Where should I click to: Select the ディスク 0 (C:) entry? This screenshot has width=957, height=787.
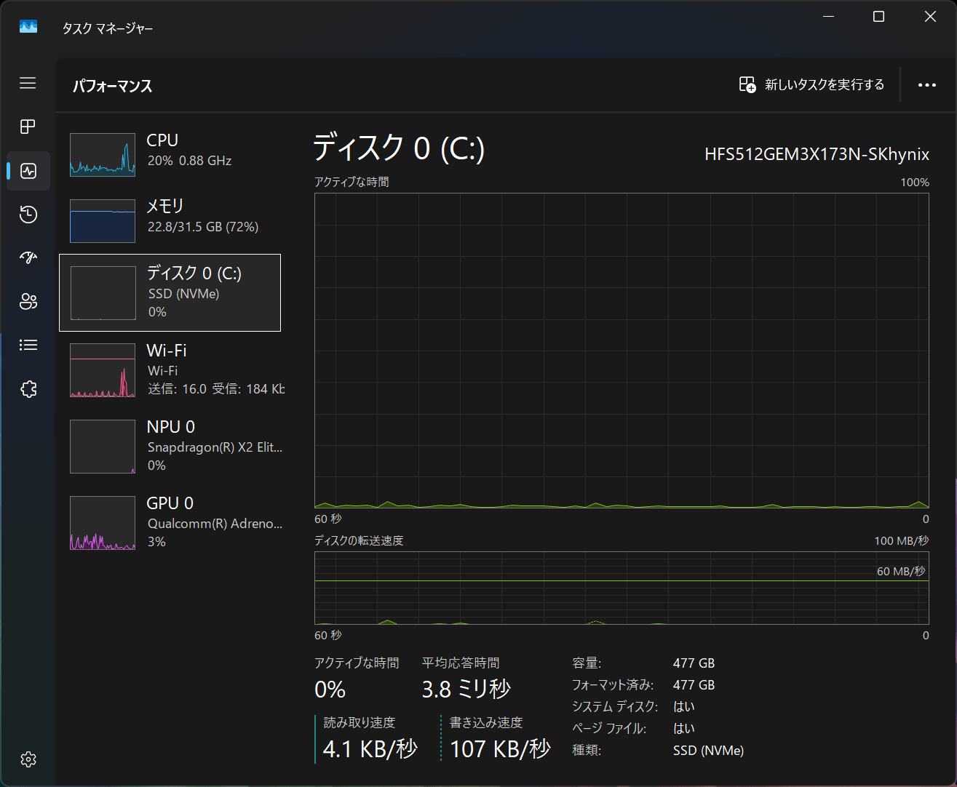click(170, 292)
